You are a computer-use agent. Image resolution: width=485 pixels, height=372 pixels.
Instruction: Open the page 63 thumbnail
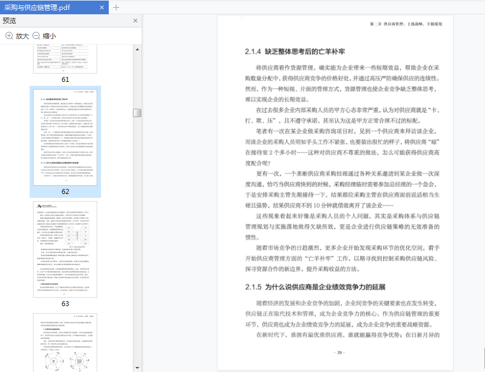click(x=65, y=249)
